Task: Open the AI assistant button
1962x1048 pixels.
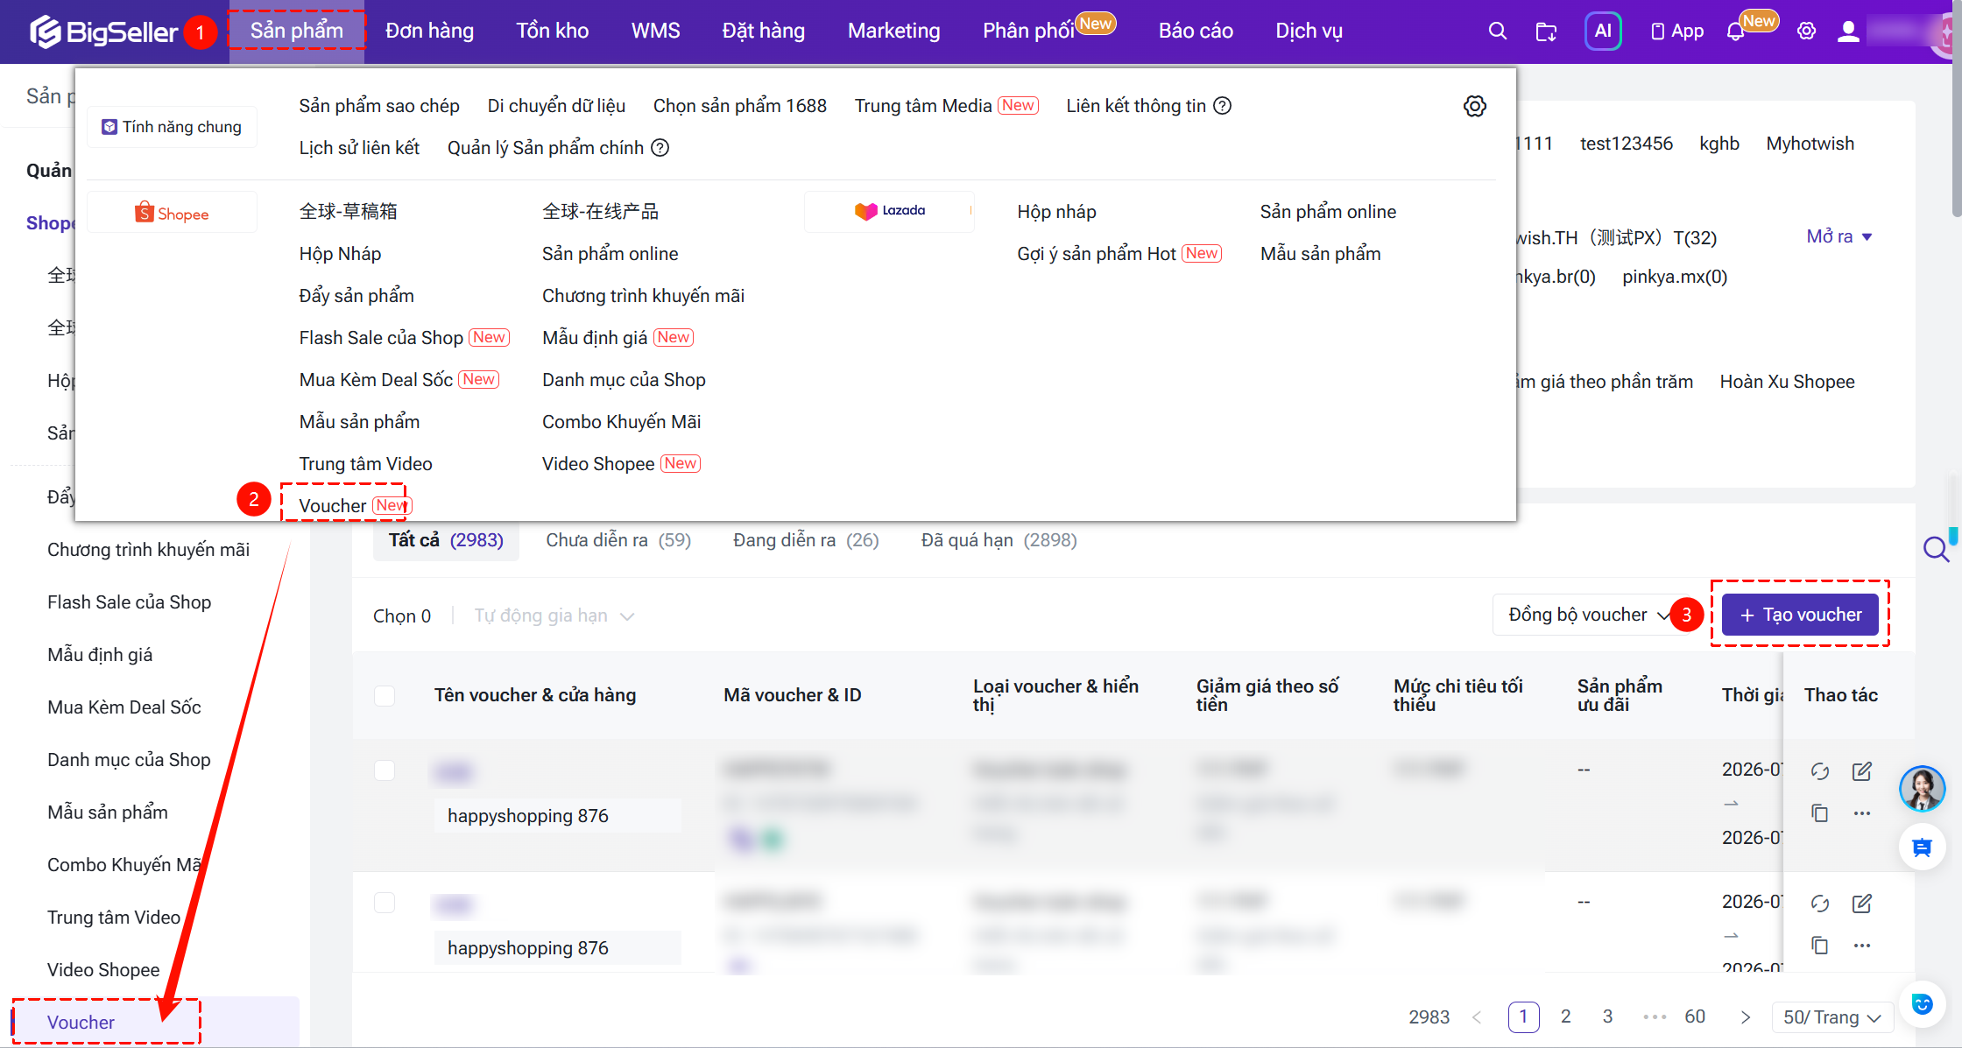Action: click(1603, 32)
